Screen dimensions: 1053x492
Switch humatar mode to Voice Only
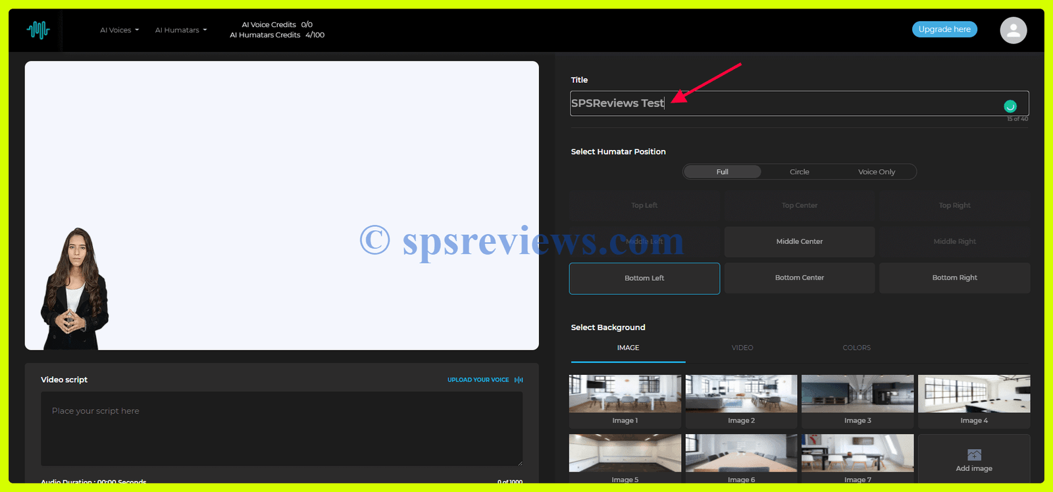tap(876, 172)
